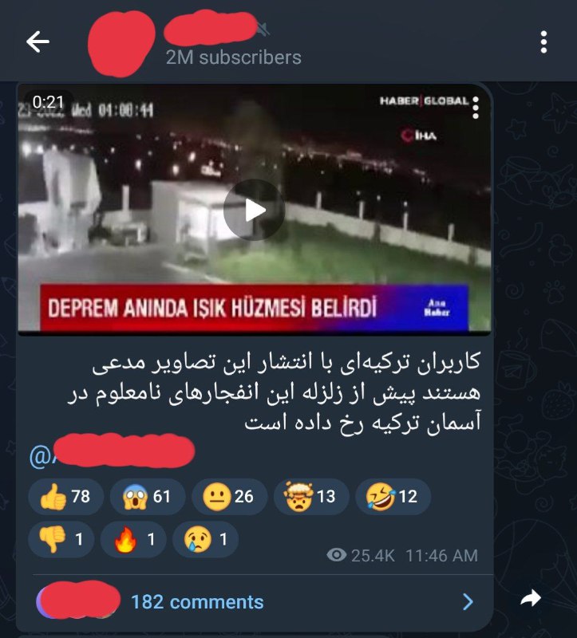
Task: View the 25.4K views eye icon
Action: click(336, 555)
